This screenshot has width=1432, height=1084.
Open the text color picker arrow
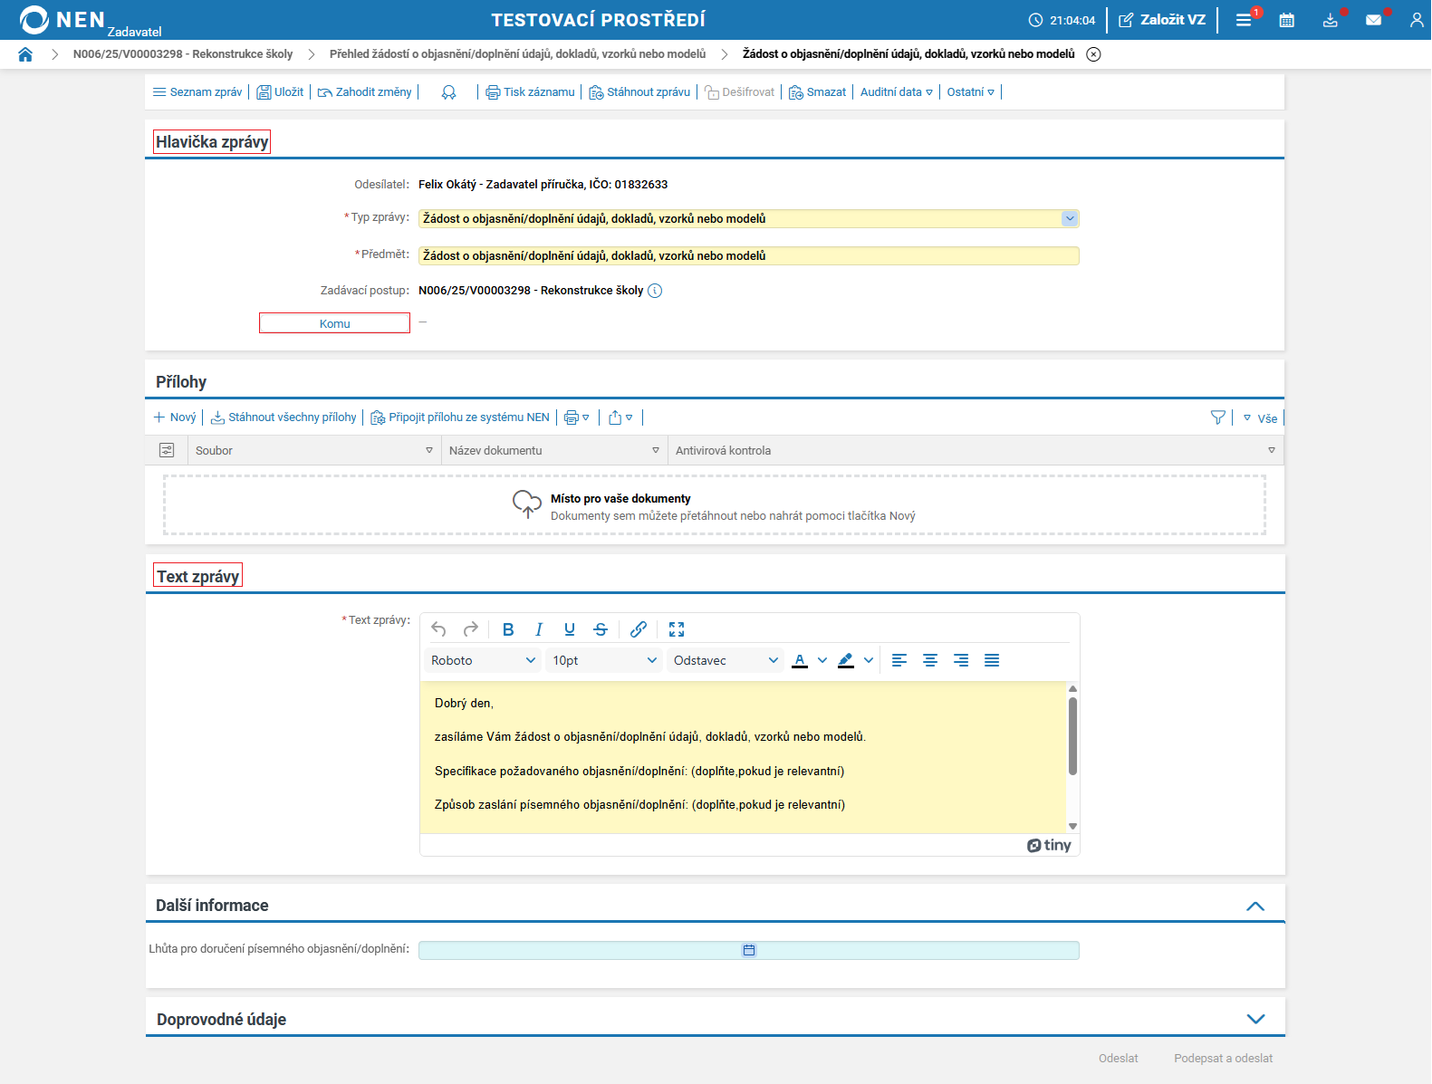(x=822, y=660)
